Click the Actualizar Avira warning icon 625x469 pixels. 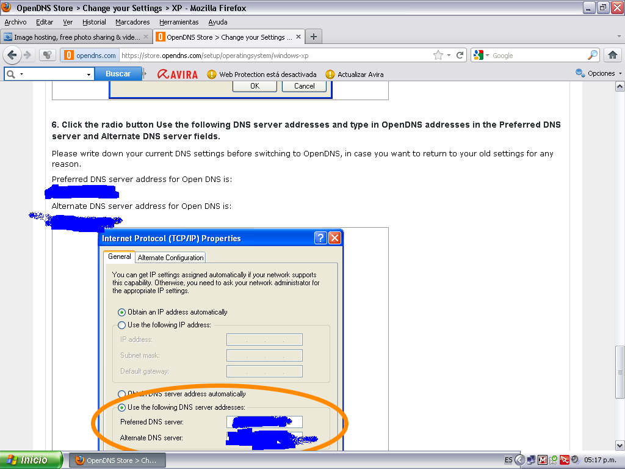pos(330,74)
